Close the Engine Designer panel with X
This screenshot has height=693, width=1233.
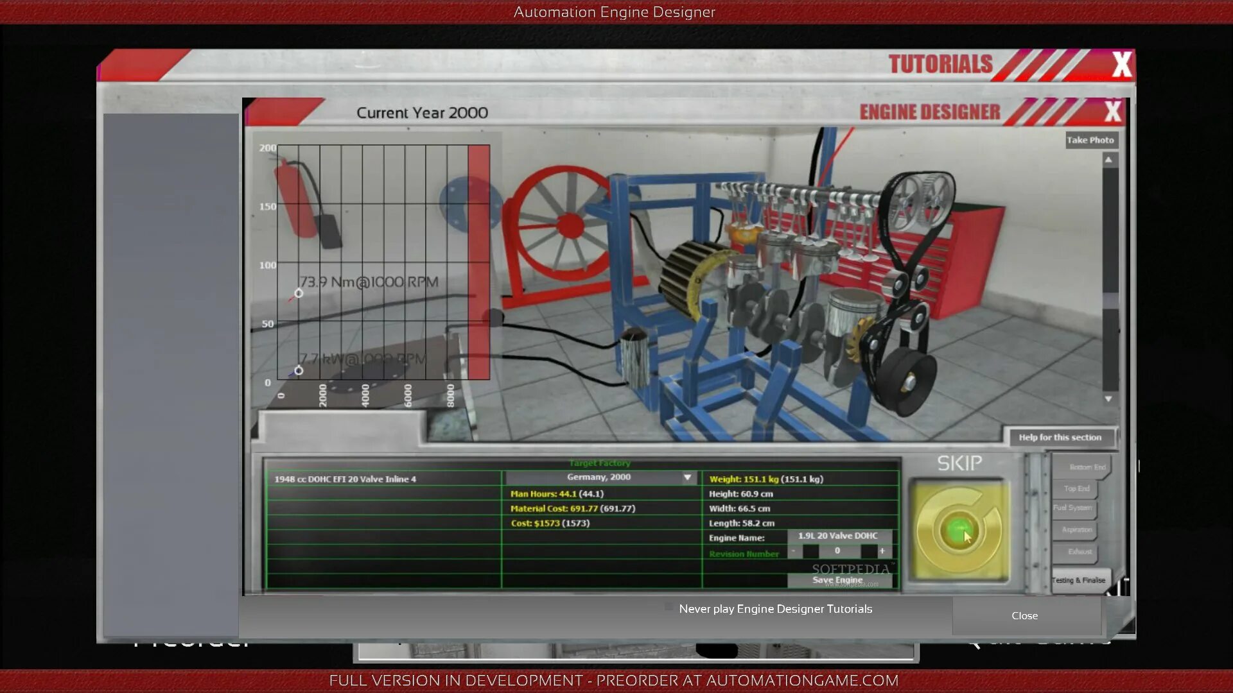(x=1113, y=112)
